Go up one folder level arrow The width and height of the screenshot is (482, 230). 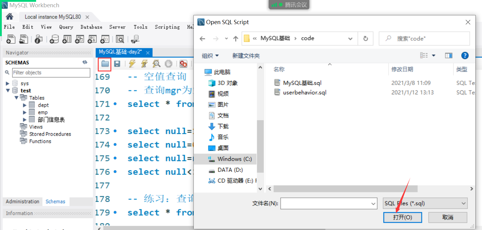(236, 39)
